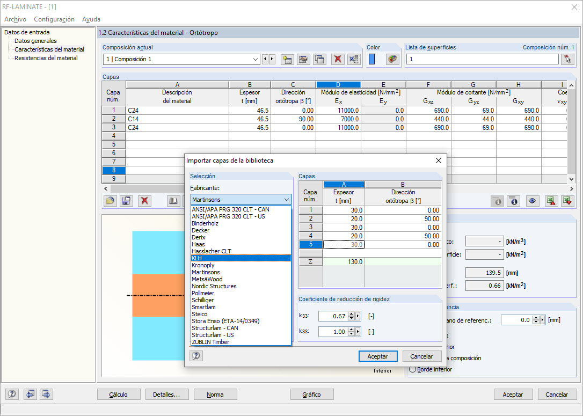This screenshot has width=583, height=416.
Task: Click help icon in import layers dialog
Action: [196, 356]
